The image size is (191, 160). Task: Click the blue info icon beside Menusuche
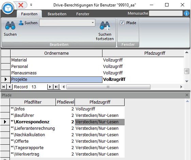(187, 13)
